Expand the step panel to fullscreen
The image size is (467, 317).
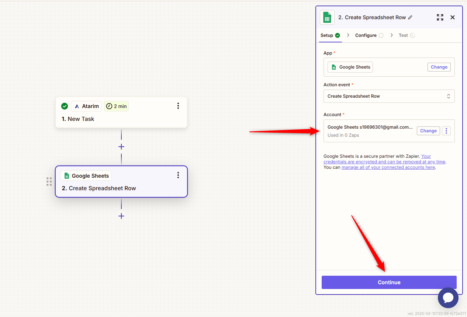(x=440, y=17)
